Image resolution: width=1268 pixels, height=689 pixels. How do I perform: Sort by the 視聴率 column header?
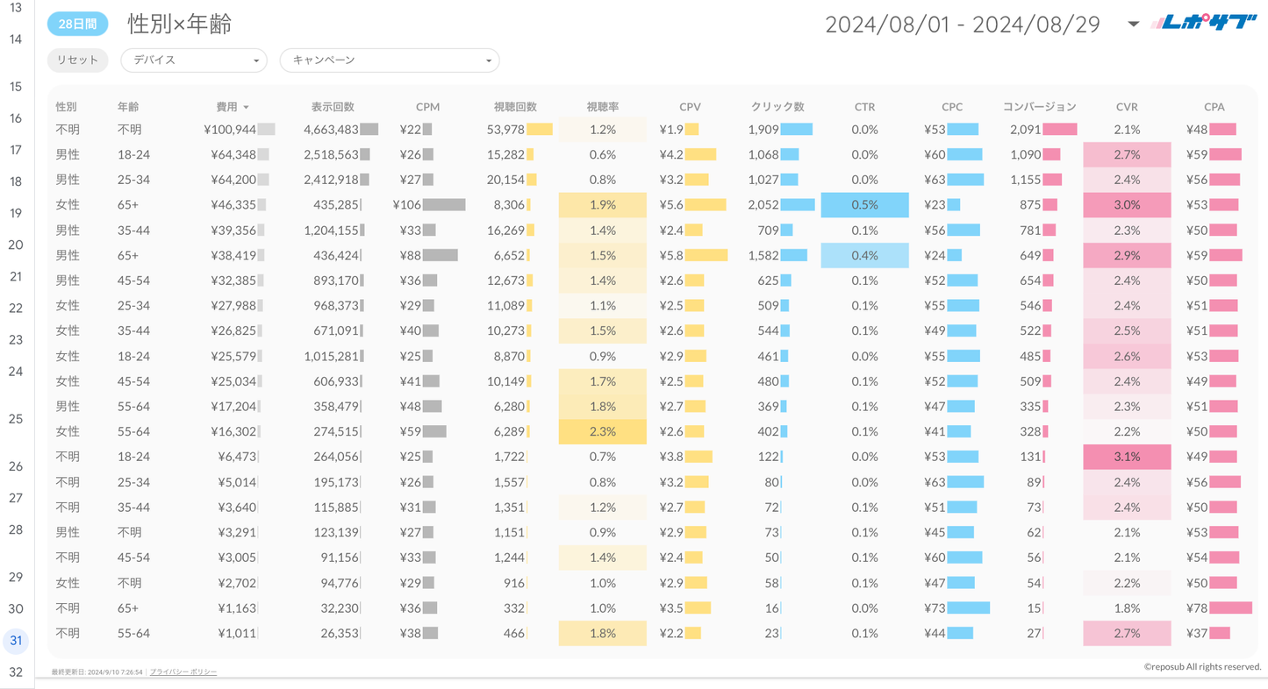click(x=603, y=107)
